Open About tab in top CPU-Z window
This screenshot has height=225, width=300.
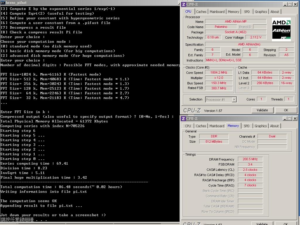[x=275, y=12]
